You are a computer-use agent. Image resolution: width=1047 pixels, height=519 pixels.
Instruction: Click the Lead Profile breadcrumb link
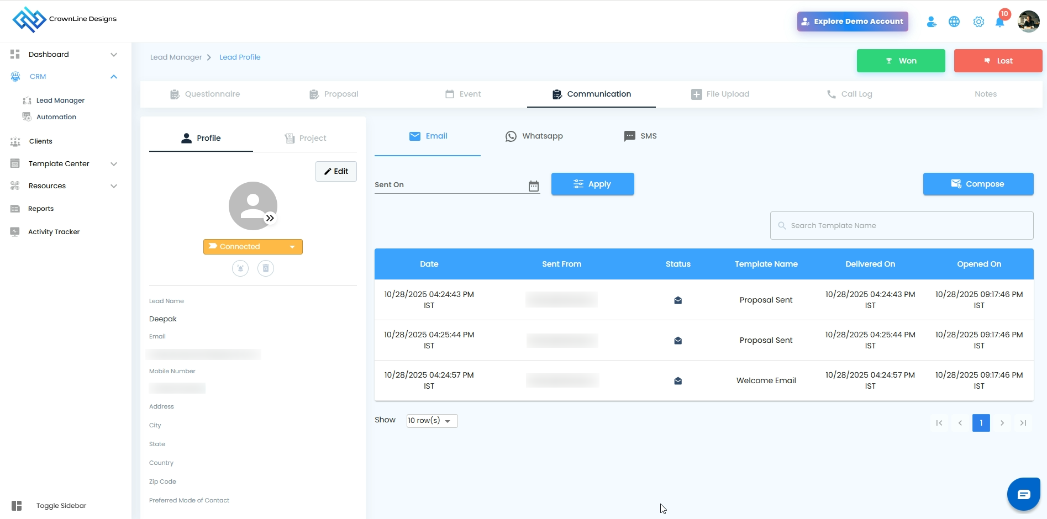pos(240,57)
